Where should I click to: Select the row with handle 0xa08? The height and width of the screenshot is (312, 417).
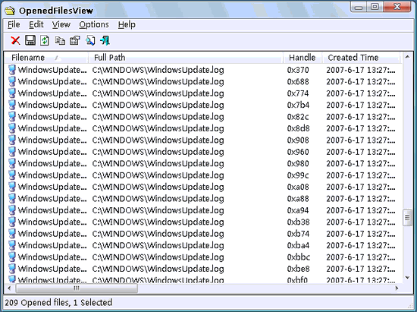[x=204, y=187]
